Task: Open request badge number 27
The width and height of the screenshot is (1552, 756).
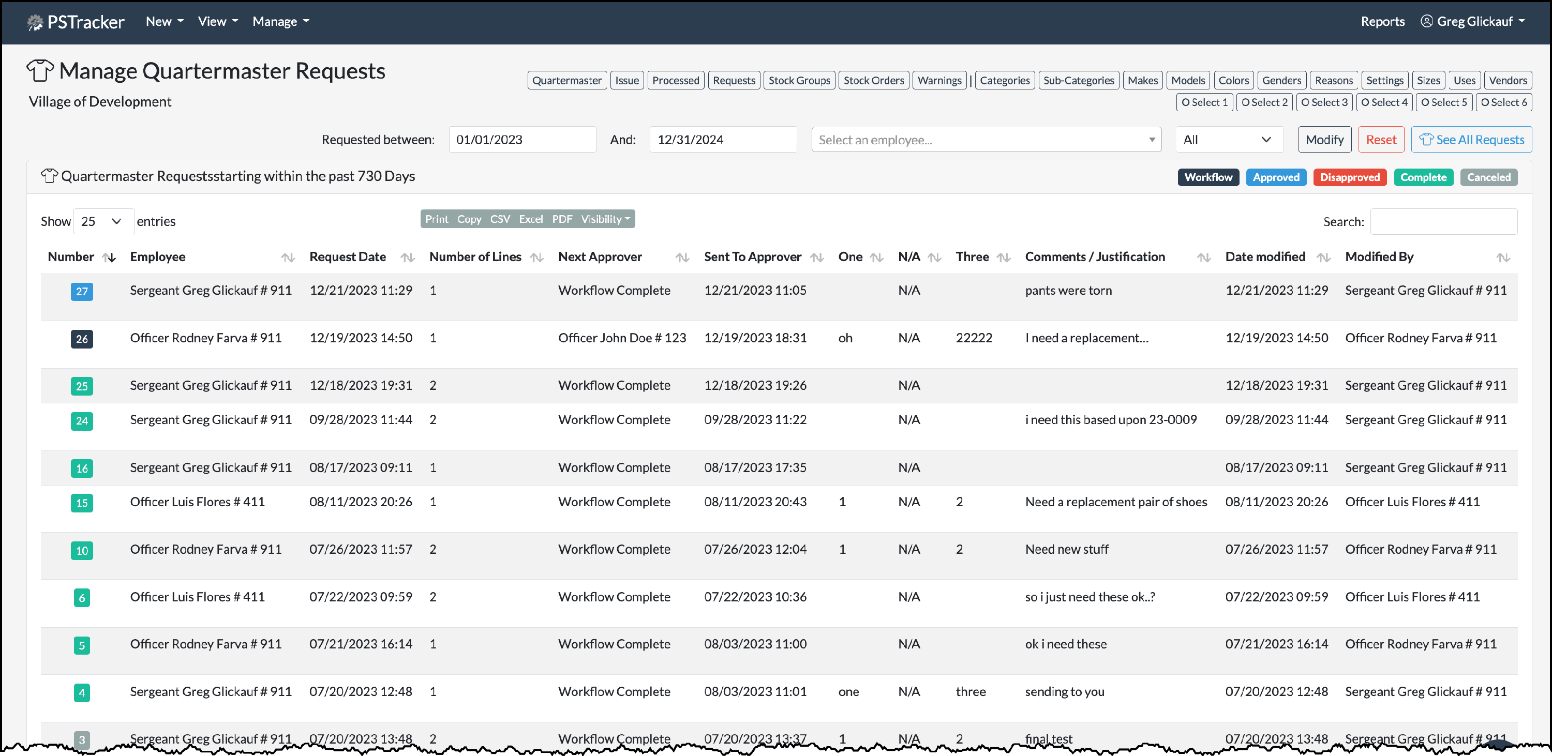Action: [82, 292]
